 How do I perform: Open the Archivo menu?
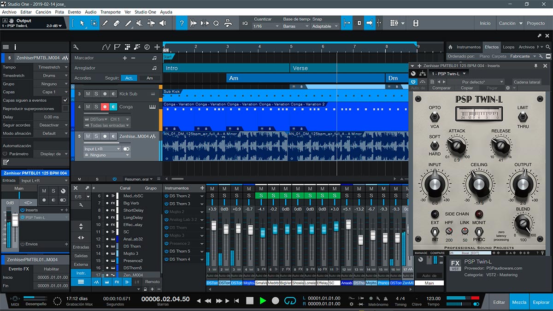coord(9,12)
